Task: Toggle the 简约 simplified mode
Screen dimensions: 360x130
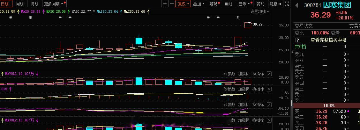Action: [261, 4]
